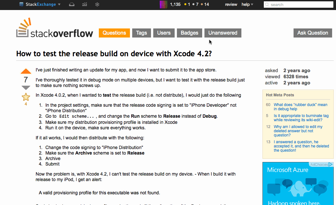Open the achievements reputation chart icon
This screenshot has height=205, width=336.
[85, 5]
